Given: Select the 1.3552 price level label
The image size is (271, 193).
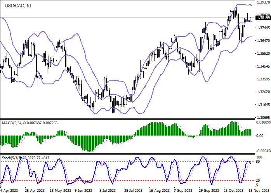Looking at the screenshot, I should pyautogui.click(x=263, y=54).
